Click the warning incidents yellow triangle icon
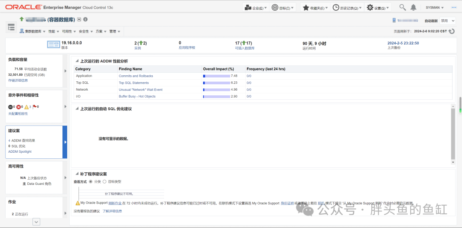 [x=27, y=107]
